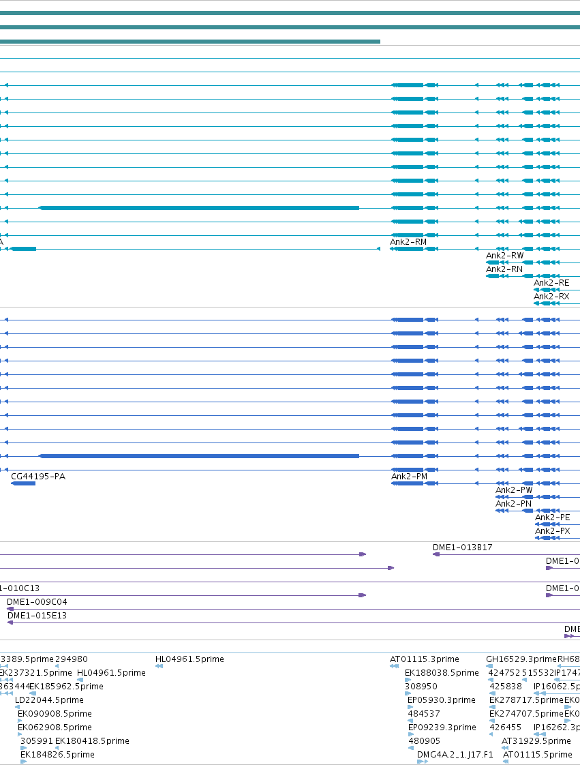This screenshot has width=580, height=765.
Task: Select the Ank2-RW transcript label
Action: (505, 256)
